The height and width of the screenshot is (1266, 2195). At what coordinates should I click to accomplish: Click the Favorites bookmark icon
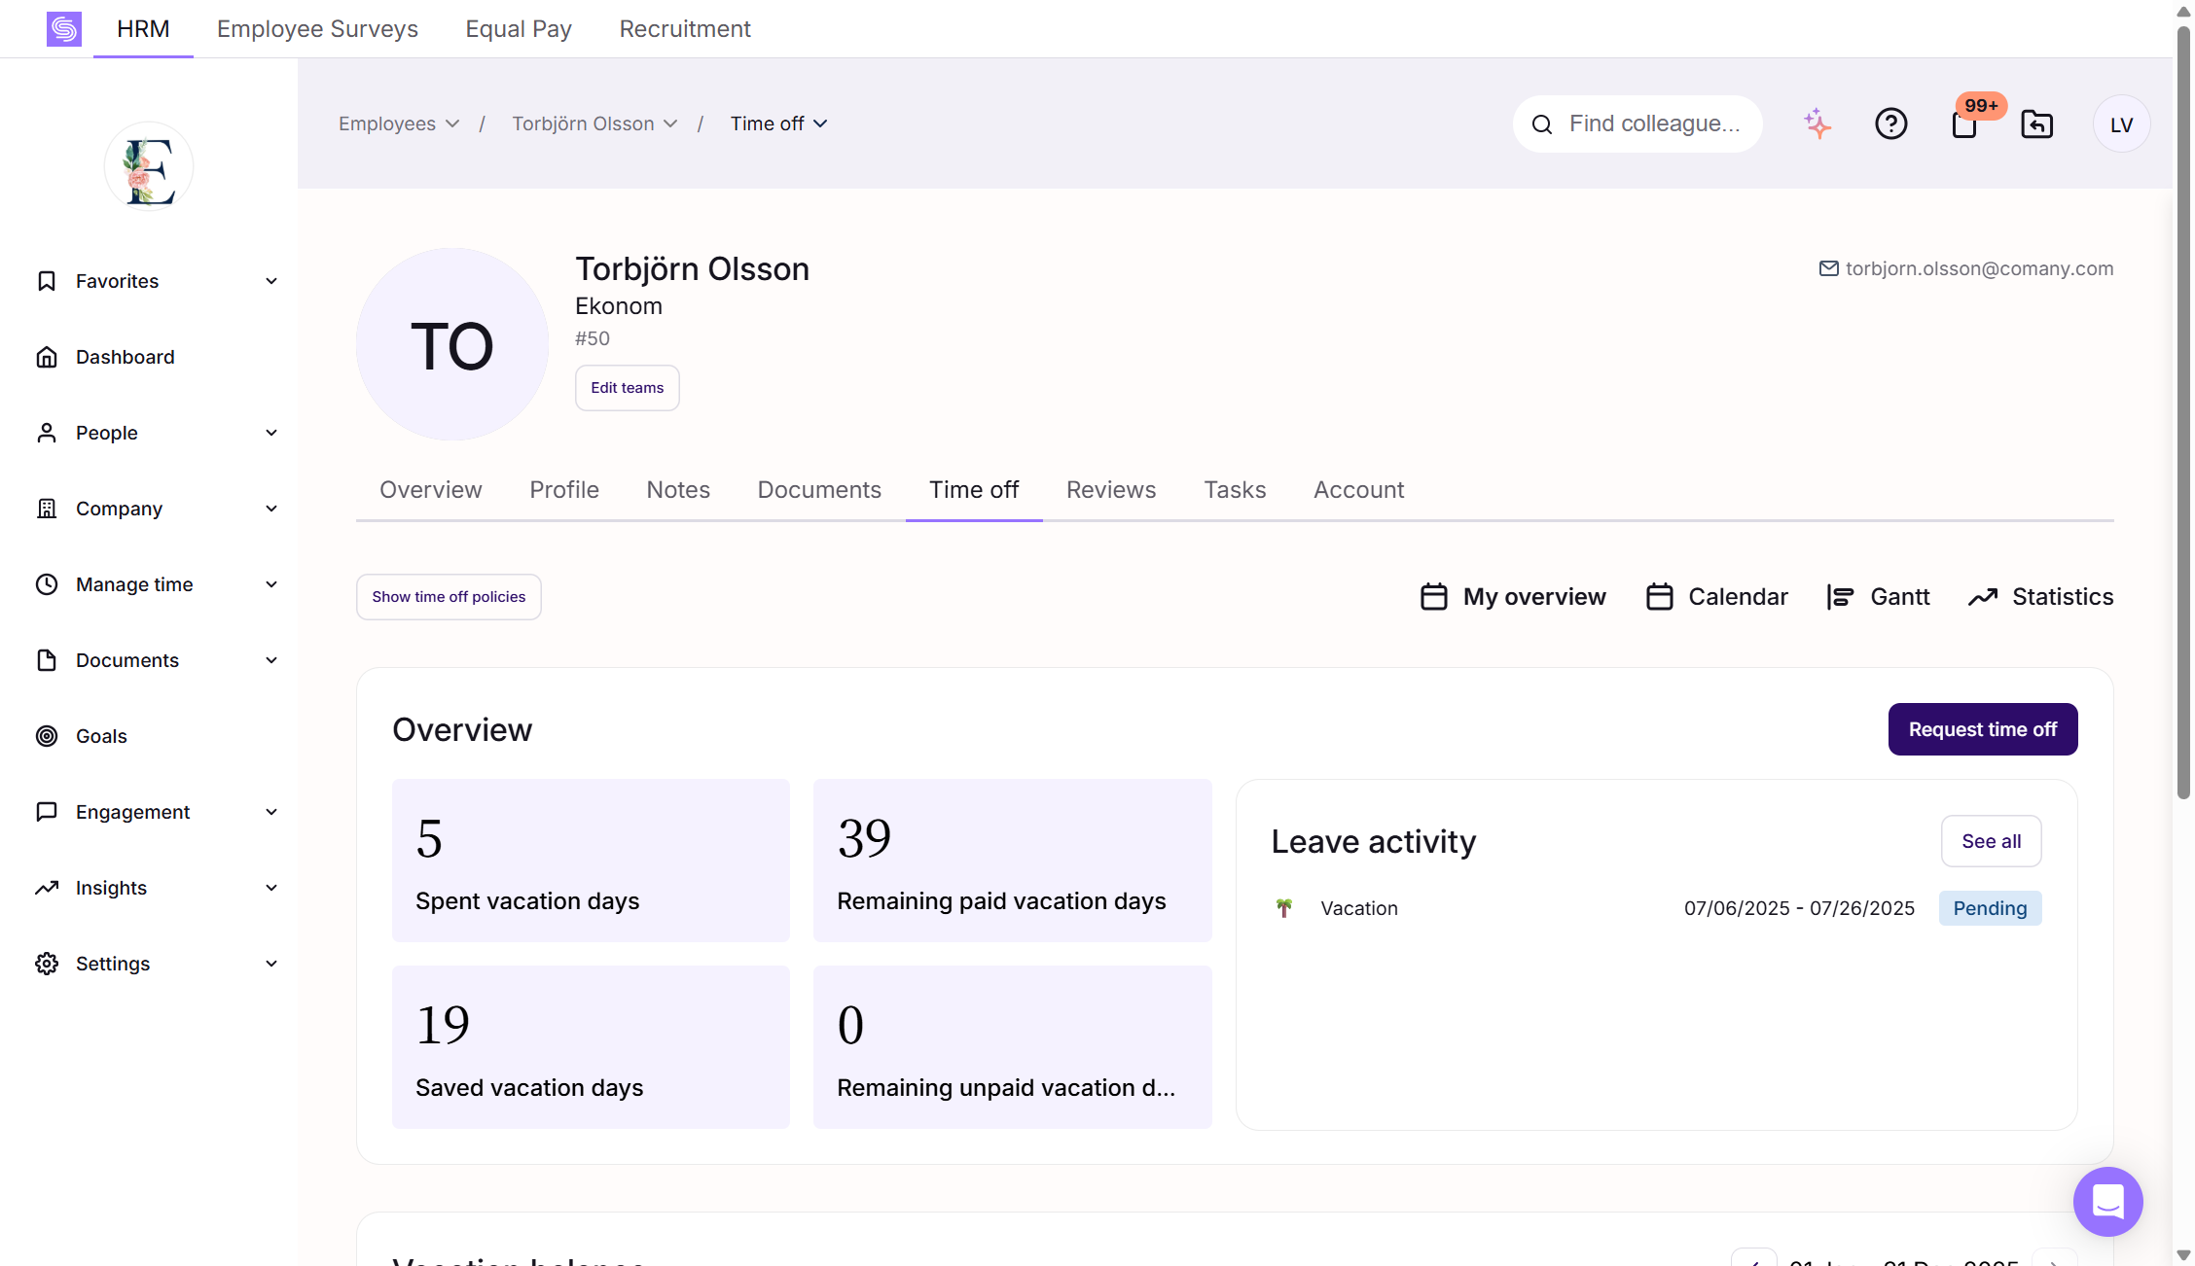click(47, 281)
